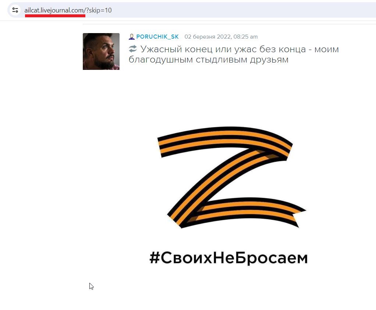This screenshot has width=376, height=310.
Task: Click the user profile icon beside PORUCHIK_SK
Action: [131, 37]
